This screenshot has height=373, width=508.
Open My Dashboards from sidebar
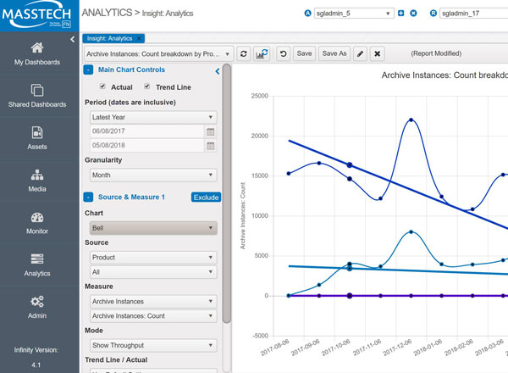click(x=37, y=54)
